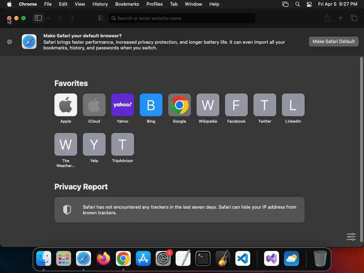Open Launchpad from the Dock
Image resolution: width=364 pixels, height=273 pixels.
click(x=64, y=258)
